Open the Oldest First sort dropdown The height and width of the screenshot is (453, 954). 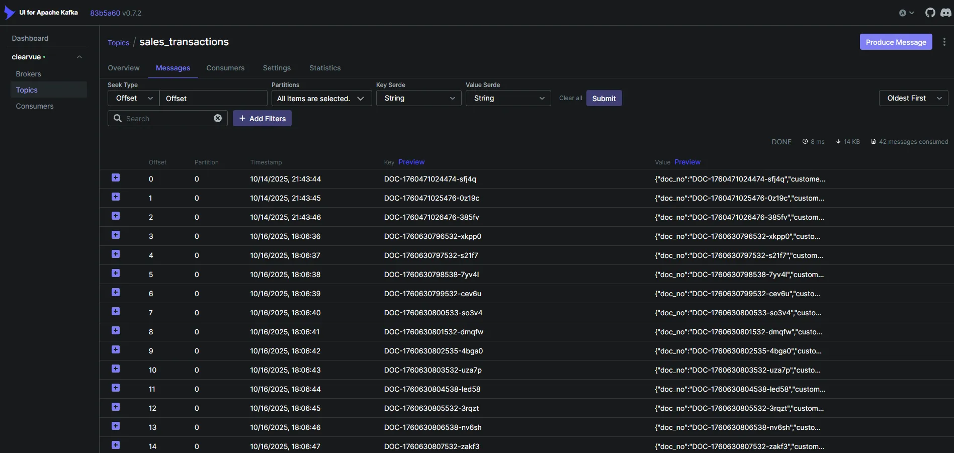tap(913, 98)
